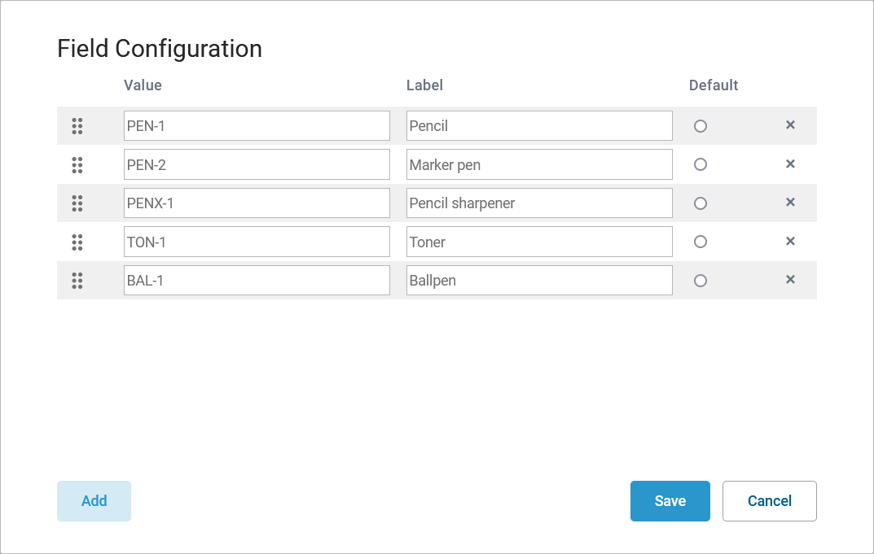The height and width of the screenshot is (554, 874).
Task: Click the drag handle for BAL-1 row
Action: (77, 281)
